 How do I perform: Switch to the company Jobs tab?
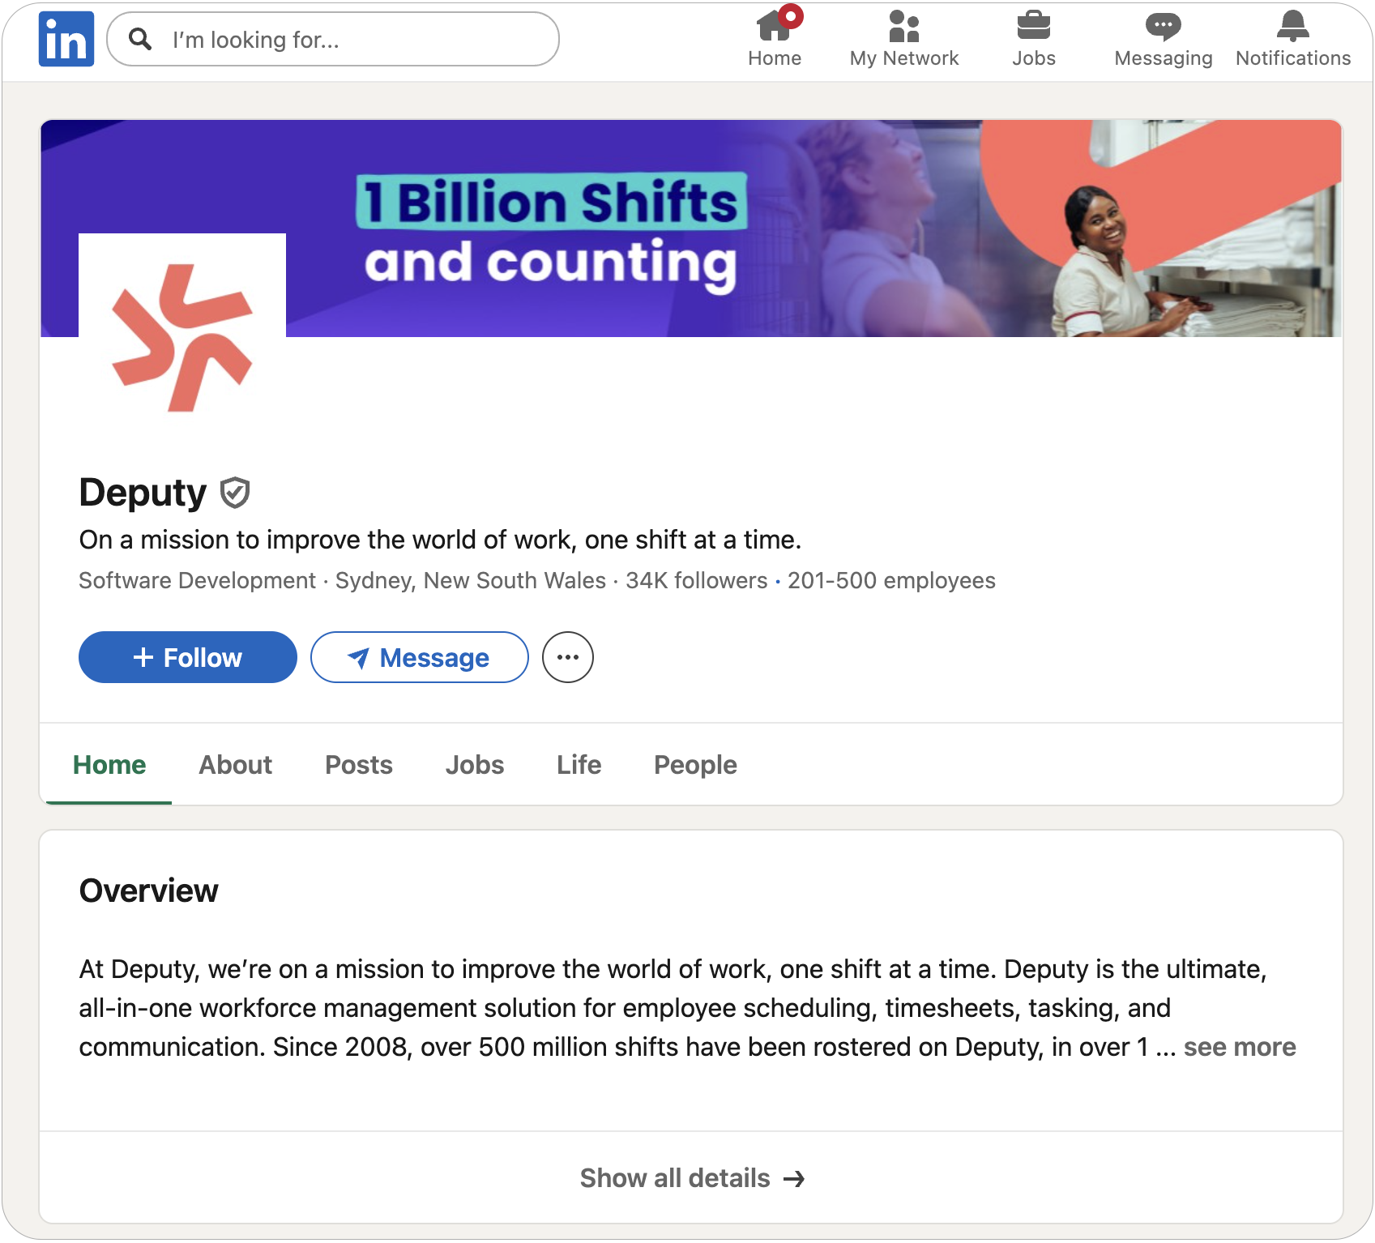pyautogui.click(x=475, y=765)
